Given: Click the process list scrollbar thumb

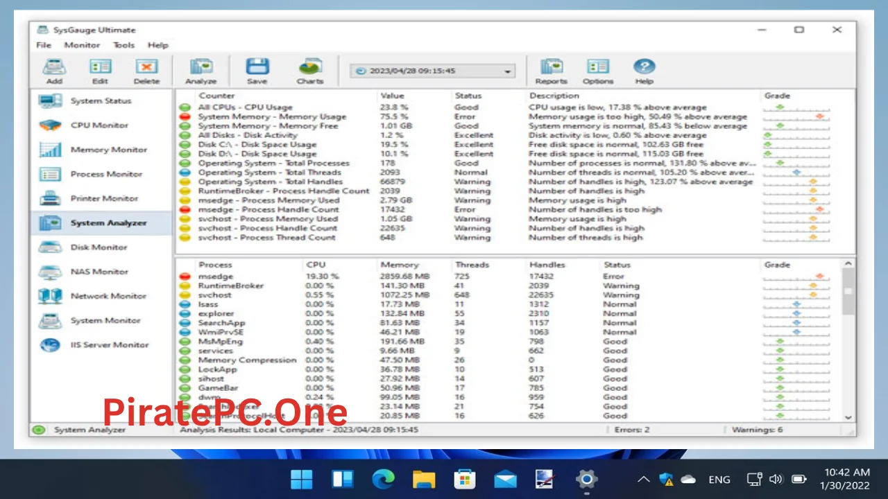Looking at the screenshot, I should pos(848,292).
